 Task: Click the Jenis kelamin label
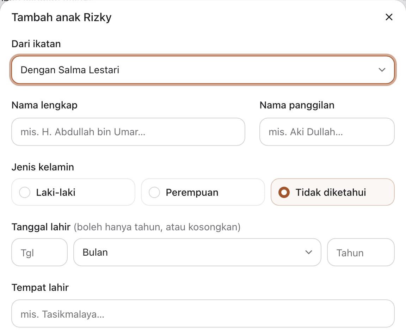pos(43,167)
